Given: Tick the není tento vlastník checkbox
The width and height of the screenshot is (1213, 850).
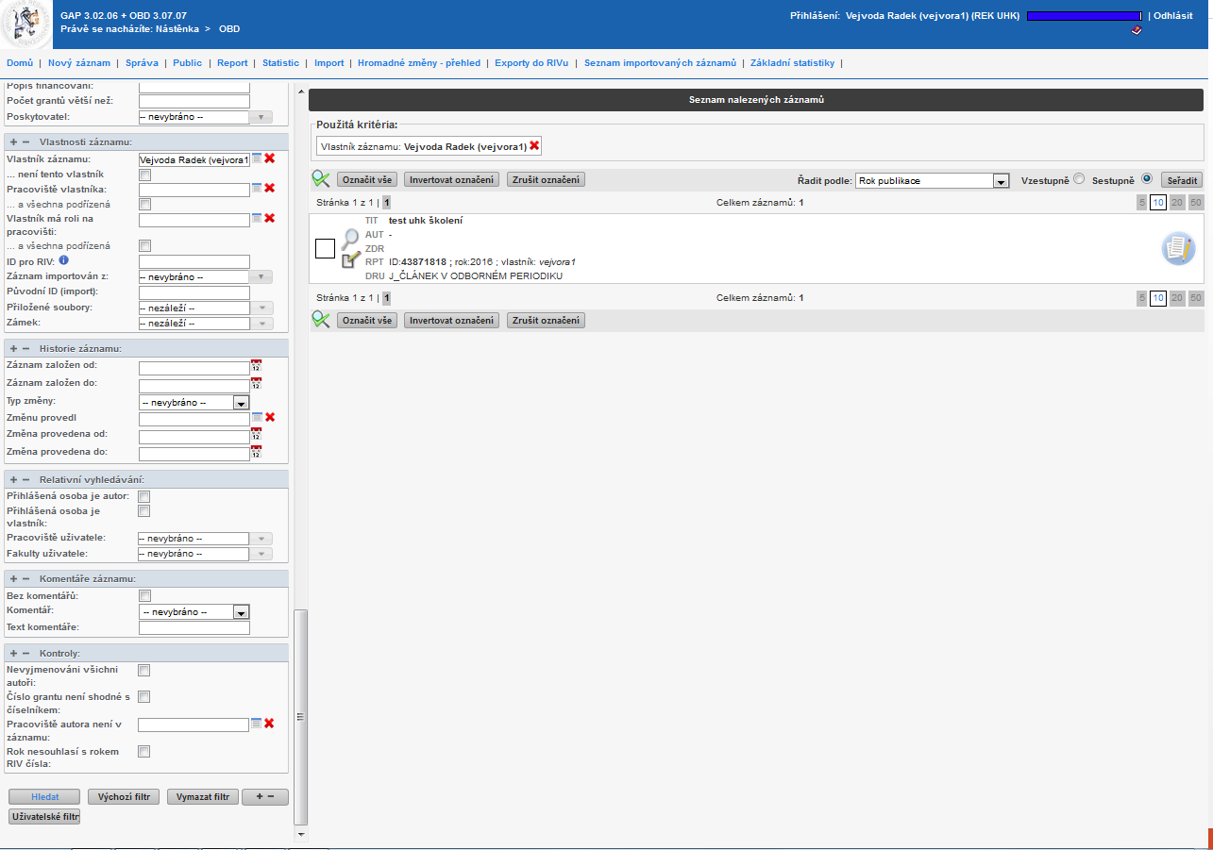Looking at the screenshot, I should pyautogui.click(x=144, y=175).
